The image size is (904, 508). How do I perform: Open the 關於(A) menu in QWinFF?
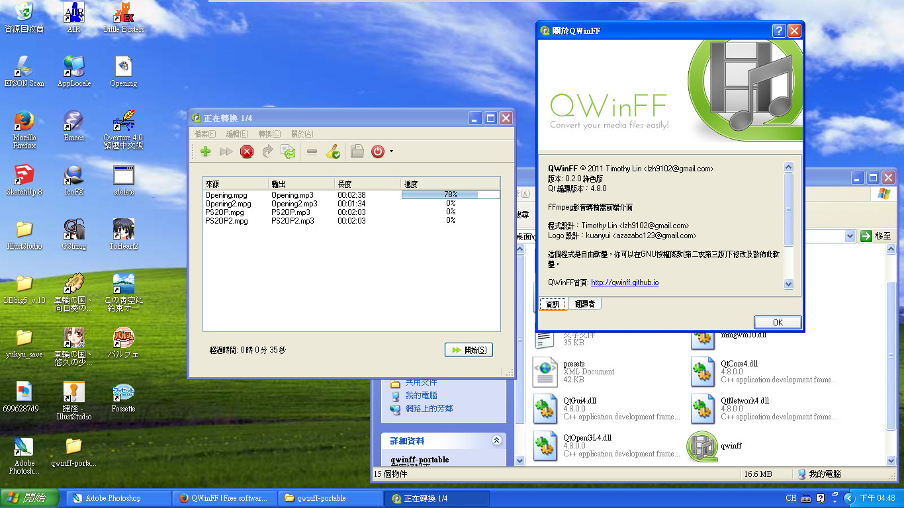coord(302,134)
